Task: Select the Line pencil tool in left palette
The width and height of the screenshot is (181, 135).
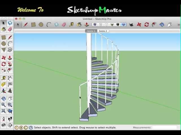Action: pyautogui.click(x=10, y=37)
